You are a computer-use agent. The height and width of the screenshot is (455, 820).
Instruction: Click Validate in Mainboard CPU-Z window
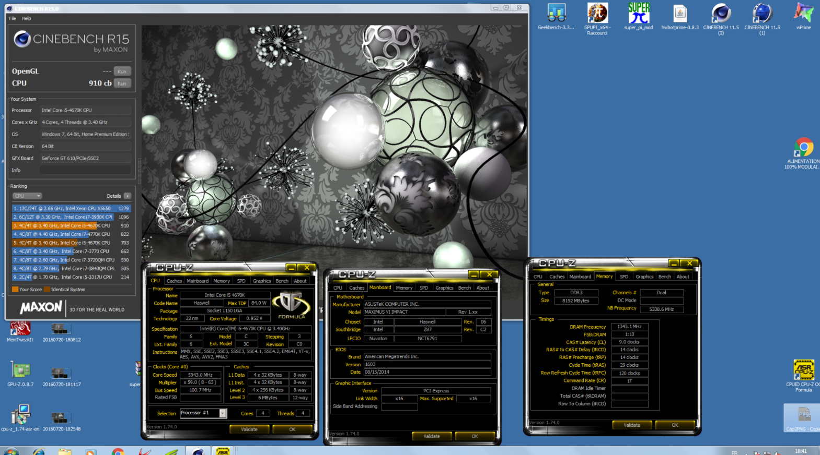(x=432, y=436)
